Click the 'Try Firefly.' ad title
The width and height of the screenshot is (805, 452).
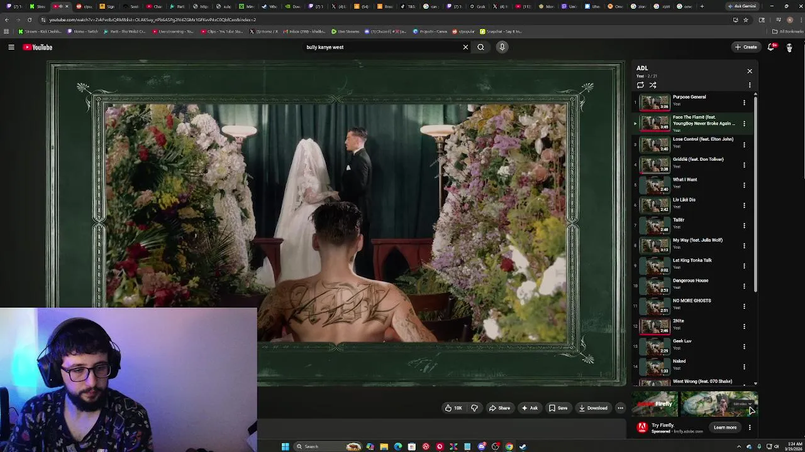(x=663, y=425)
